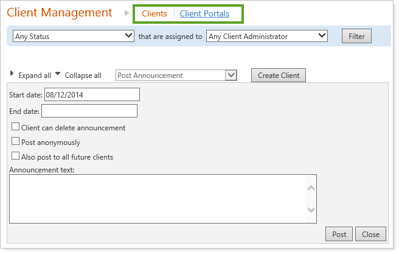Switch to the Clients tab
Screen dimensions: 399x254
[154, 13]
